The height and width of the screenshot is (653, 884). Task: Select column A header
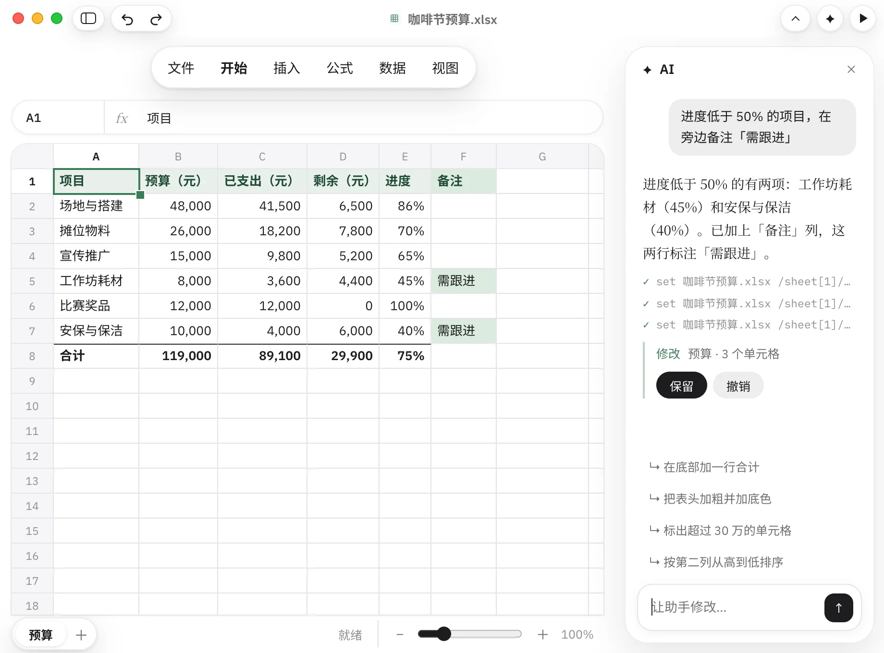tap(96, 157)
